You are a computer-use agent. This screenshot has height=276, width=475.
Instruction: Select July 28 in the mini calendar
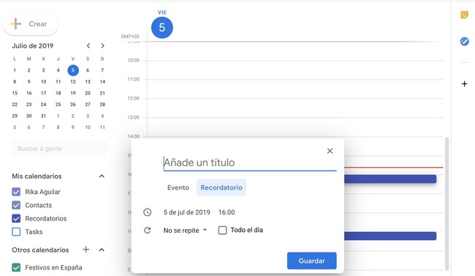pyautogui.click(x=102, y=105)
